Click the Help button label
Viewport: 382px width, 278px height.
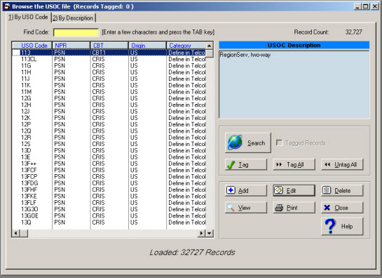[347, 227]
